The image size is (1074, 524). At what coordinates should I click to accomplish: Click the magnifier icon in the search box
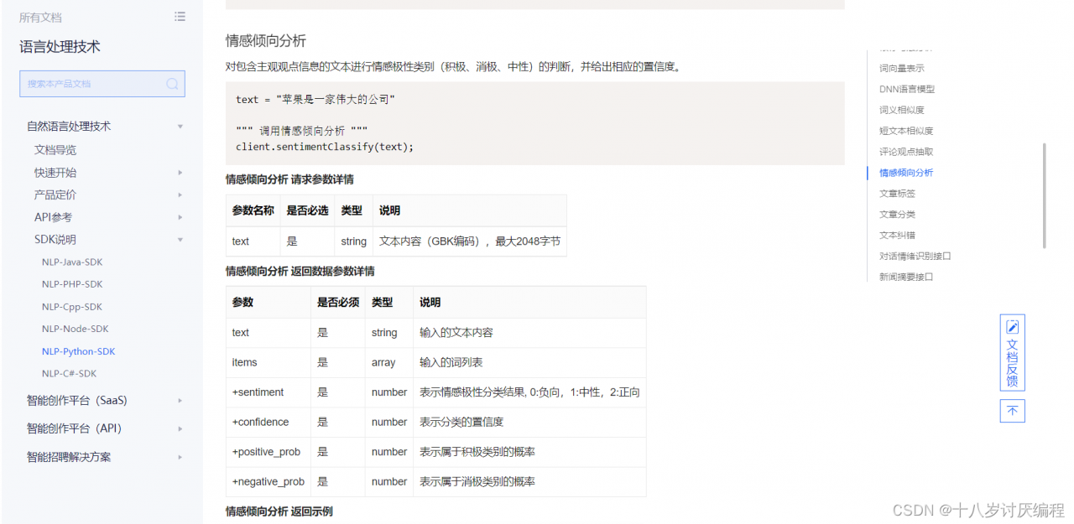[x=171, y=84]
